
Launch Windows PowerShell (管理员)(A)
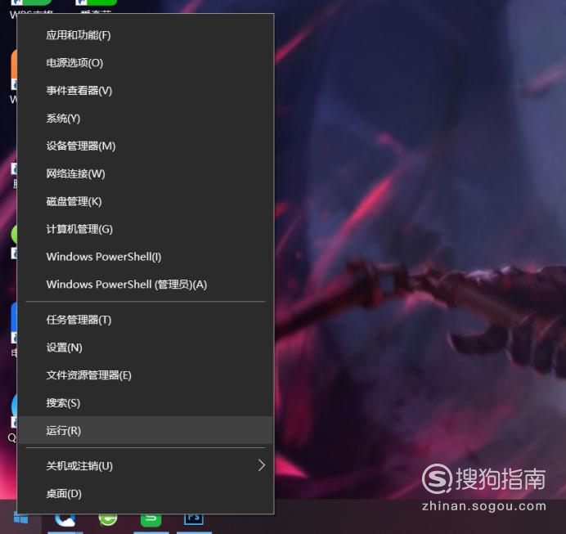pyautogui.click(x=146, y=285)
